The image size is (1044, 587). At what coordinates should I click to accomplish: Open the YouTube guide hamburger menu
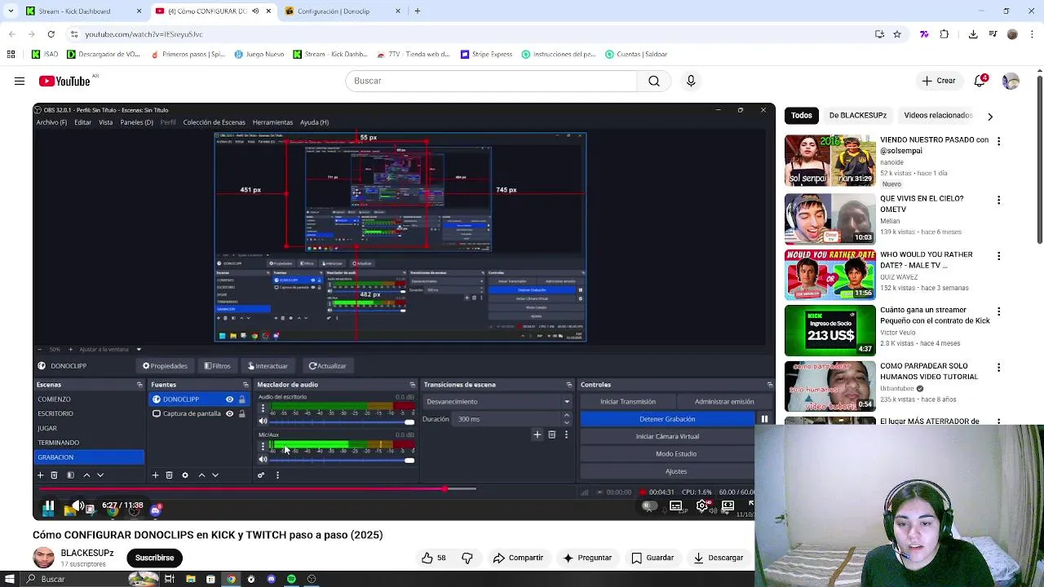click(x=19, y=81)
